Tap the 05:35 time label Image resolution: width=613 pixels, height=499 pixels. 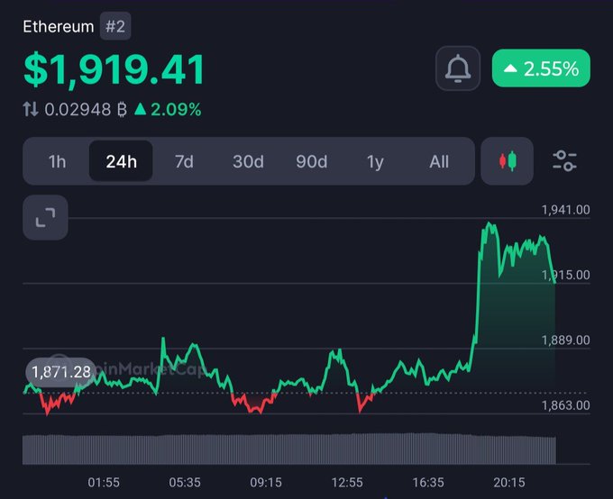[x=185, y=483]
